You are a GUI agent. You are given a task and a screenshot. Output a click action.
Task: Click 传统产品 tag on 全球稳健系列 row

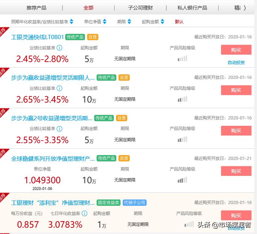(106, 158)
